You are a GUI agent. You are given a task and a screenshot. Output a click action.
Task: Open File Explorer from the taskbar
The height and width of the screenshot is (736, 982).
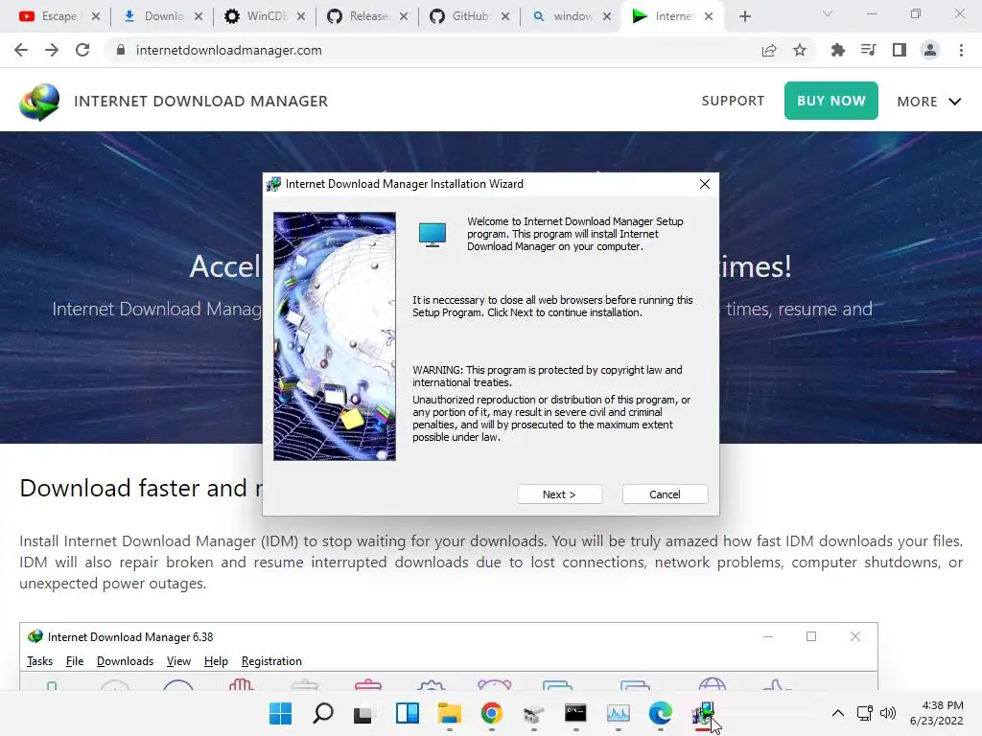tap(449, 713)
